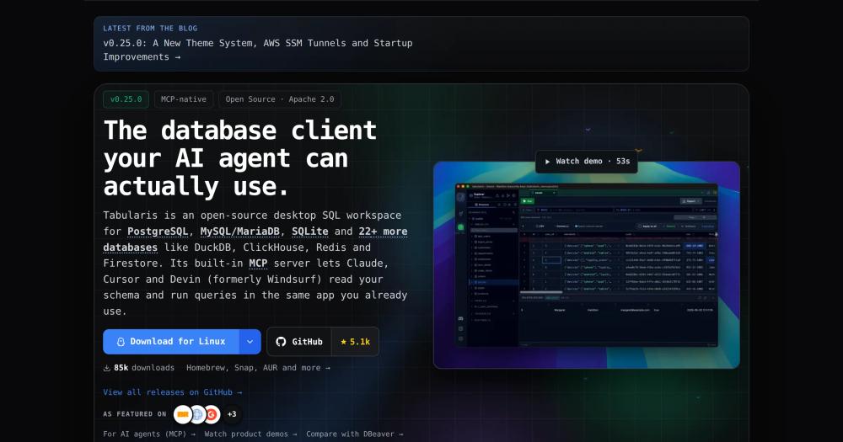843x442 pixels.
Task: Click the LATEST FROM THE BLOG label
Action: [150, 29]
